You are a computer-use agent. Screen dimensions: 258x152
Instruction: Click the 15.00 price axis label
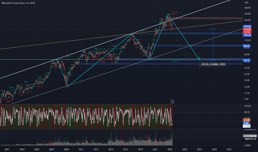[x=247, y=87]
